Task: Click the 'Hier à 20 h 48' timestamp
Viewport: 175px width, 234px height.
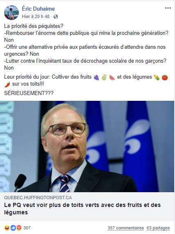Action: point(36,16)
